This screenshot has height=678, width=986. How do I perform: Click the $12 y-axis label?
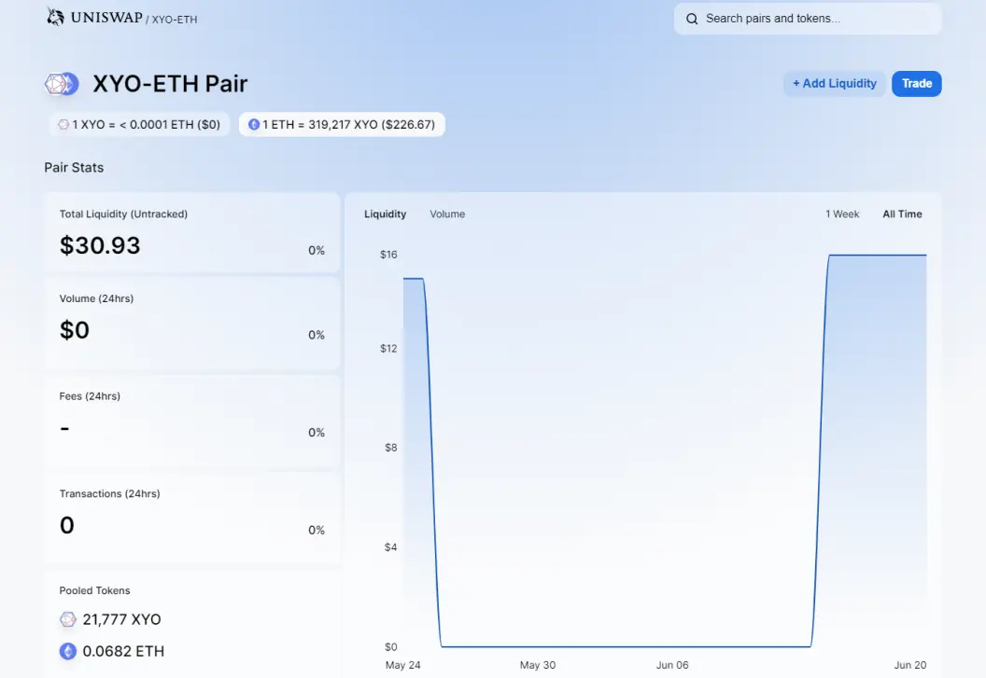388,348
